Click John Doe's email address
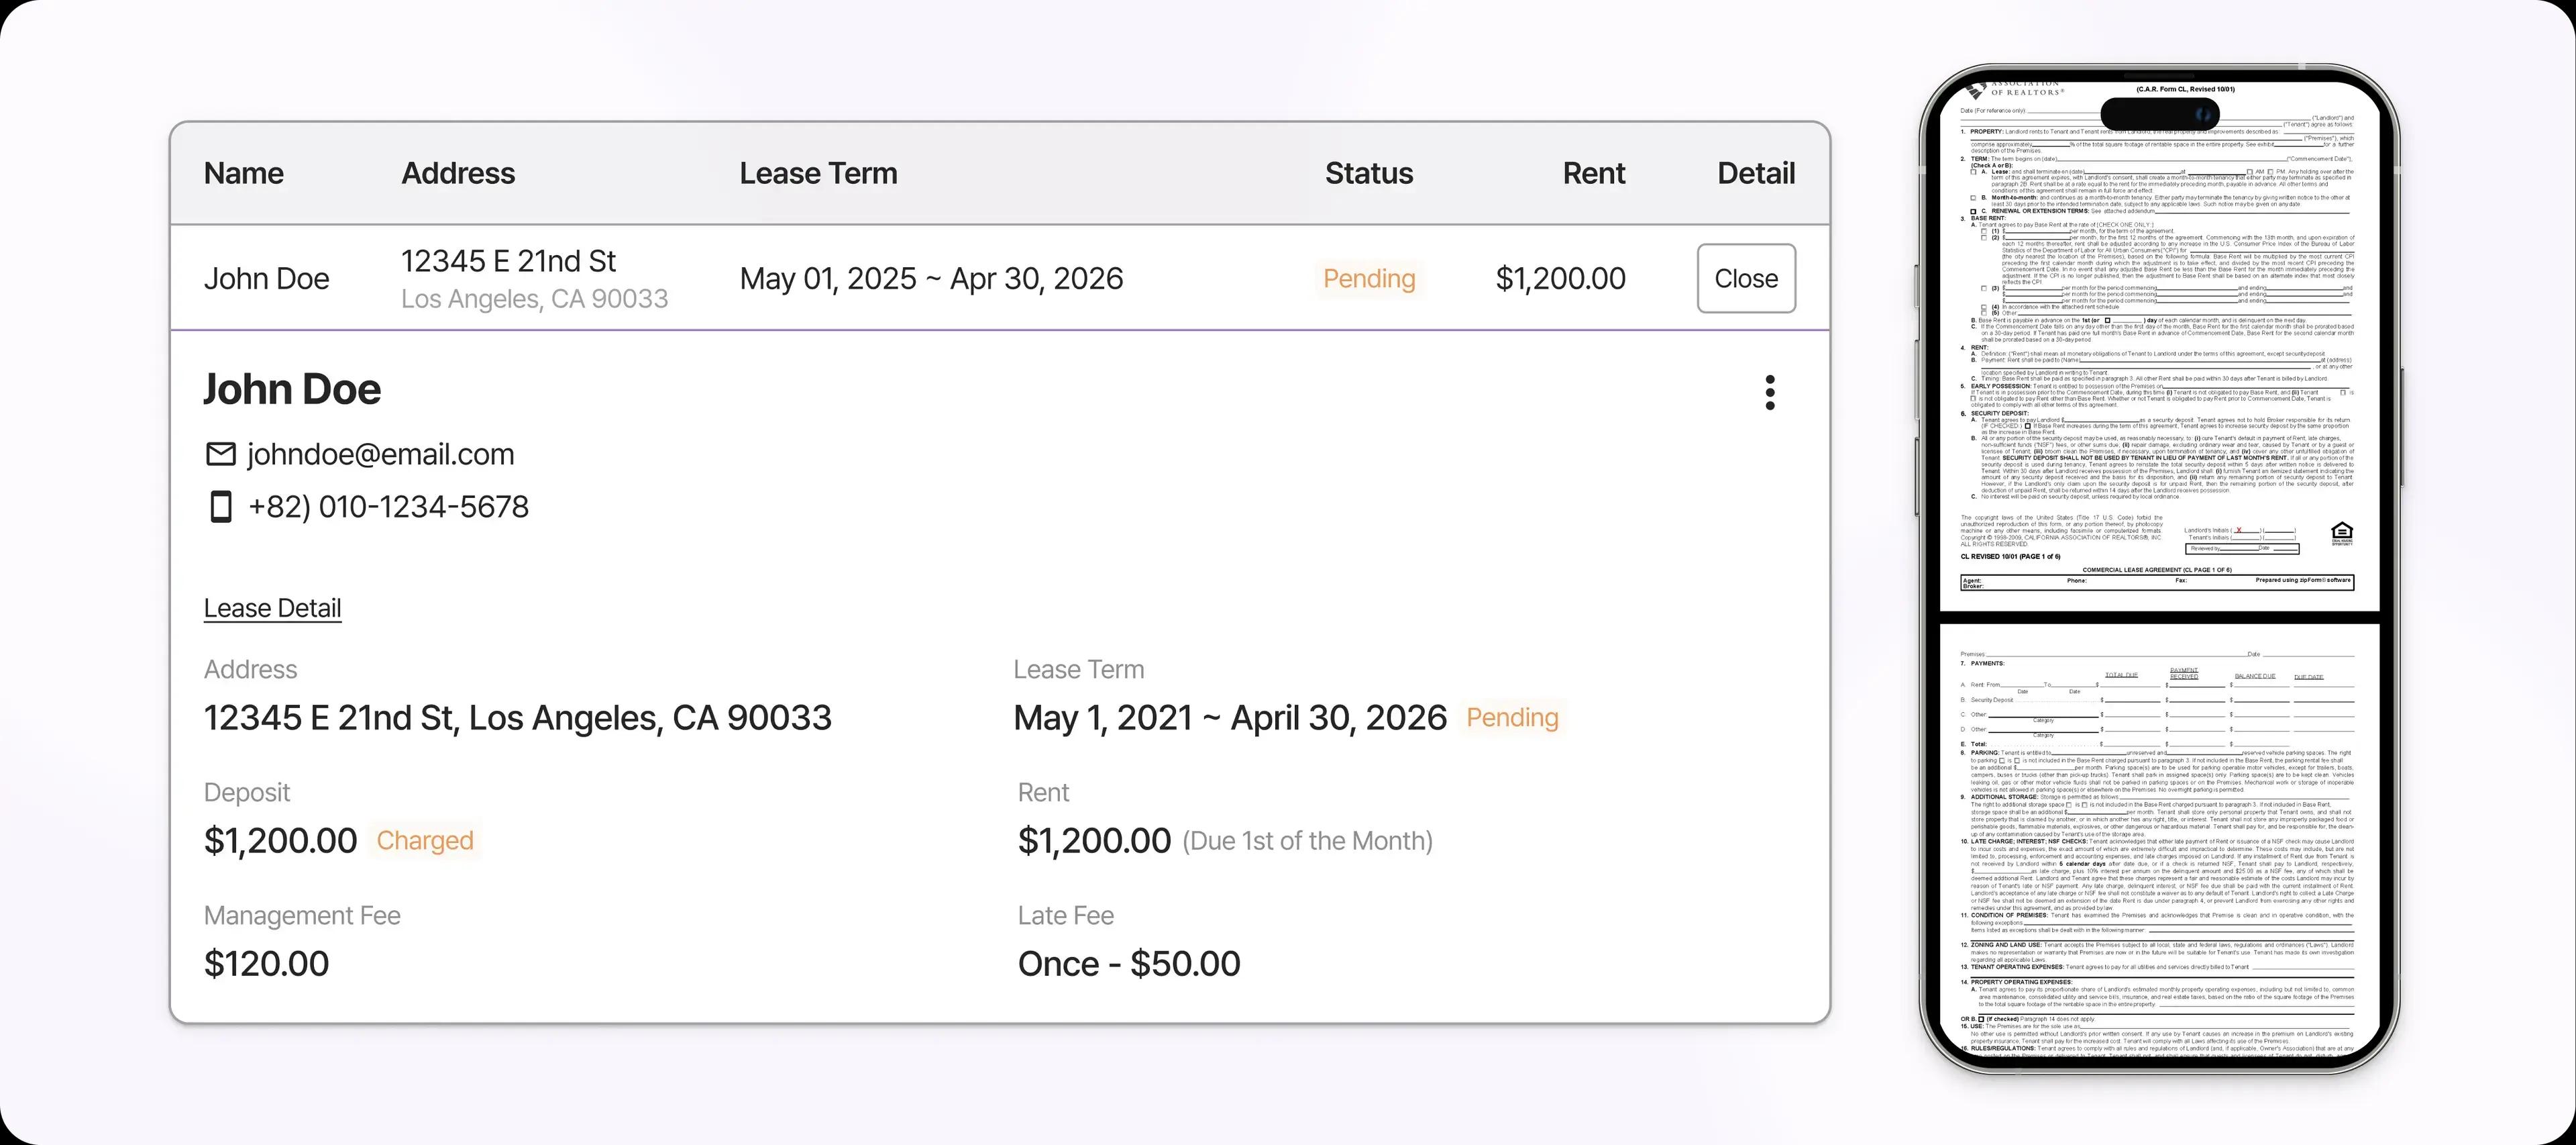 pyautogui.click(x=380, y=454)
